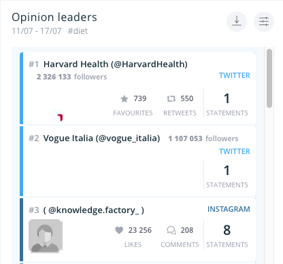Click the 1 statements count for Harvard Health
Image resolution: width=283 pixels, height=264 pixels.
coord(227,98)
